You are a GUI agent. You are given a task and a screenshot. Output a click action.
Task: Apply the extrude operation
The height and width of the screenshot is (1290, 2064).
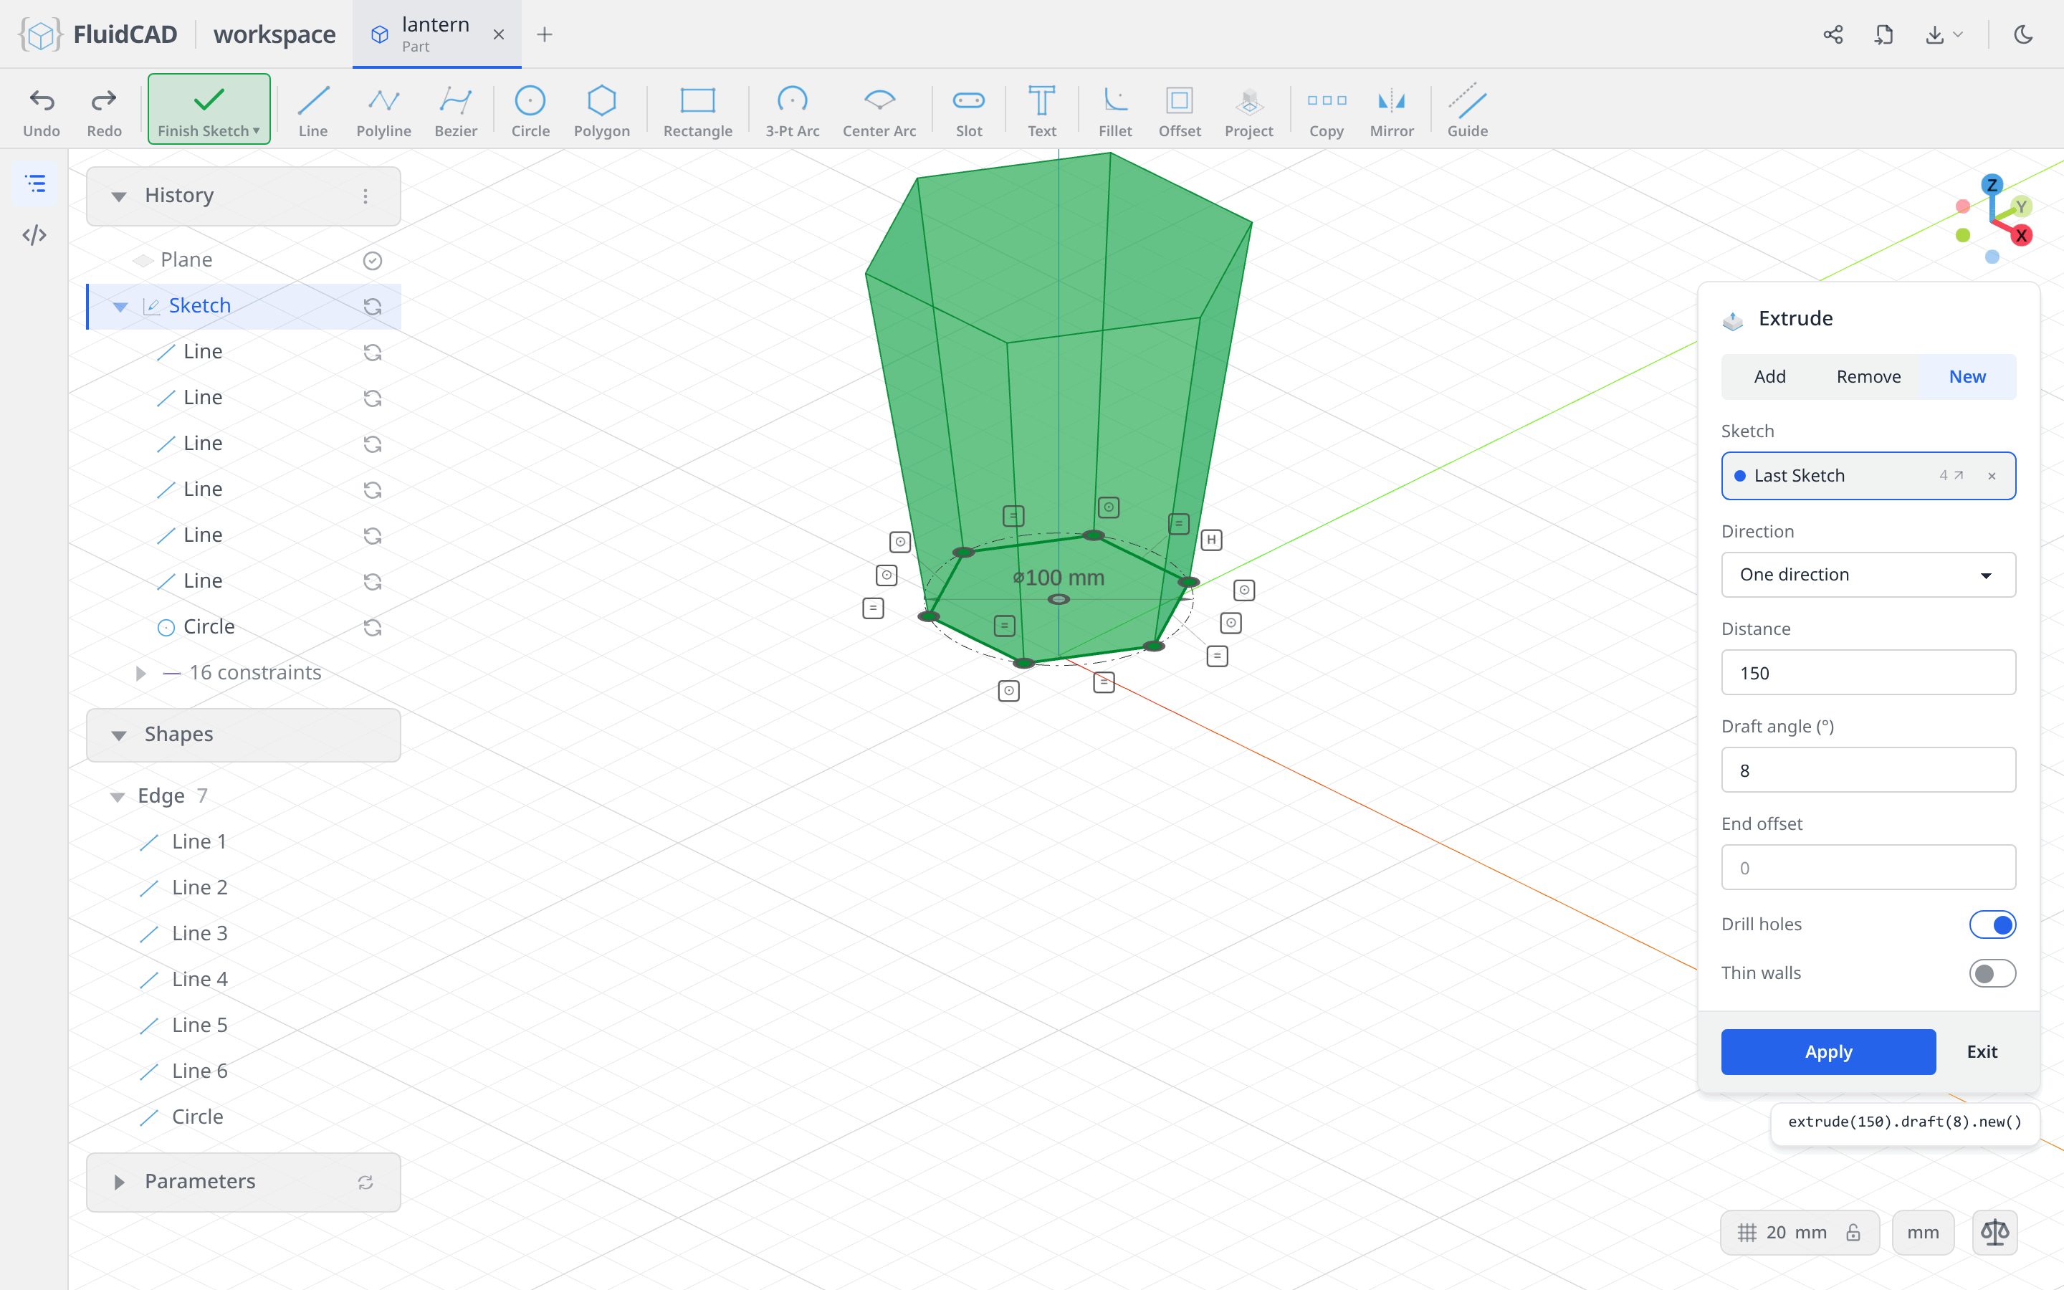1827,1052
